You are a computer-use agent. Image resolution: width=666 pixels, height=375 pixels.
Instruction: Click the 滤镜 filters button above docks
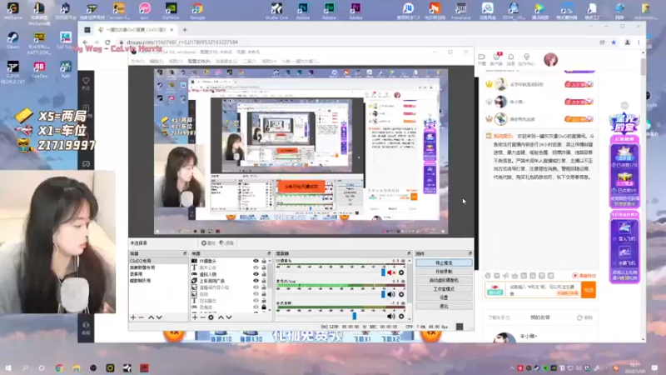coord(226,243)
